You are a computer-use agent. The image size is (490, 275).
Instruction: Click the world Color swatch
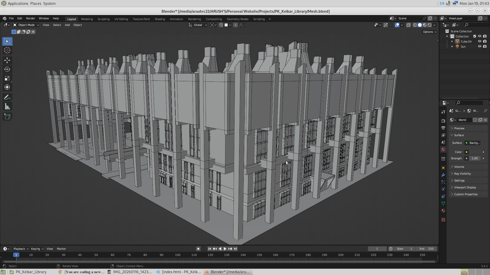click(x=474, y=152)
